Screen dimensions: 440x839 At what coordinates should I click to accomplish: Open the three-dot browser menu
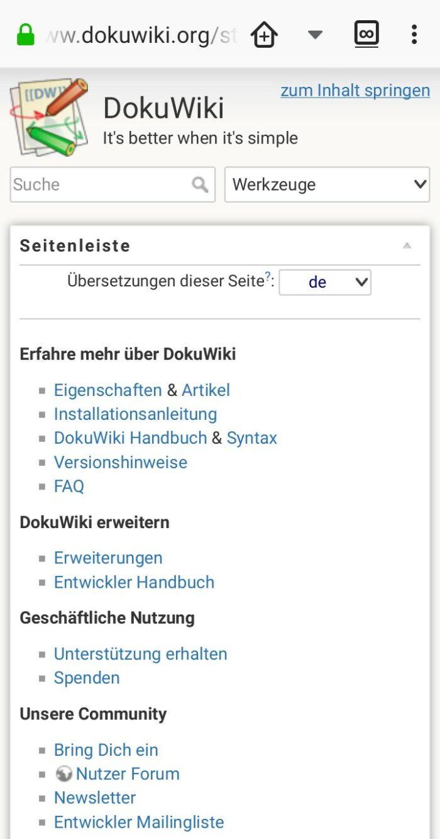click(415, 34)
